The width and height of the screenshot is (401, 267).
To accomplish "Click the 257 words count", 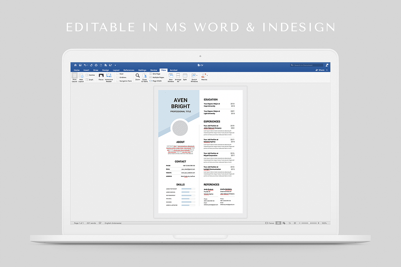I will [x=91, y=223].
